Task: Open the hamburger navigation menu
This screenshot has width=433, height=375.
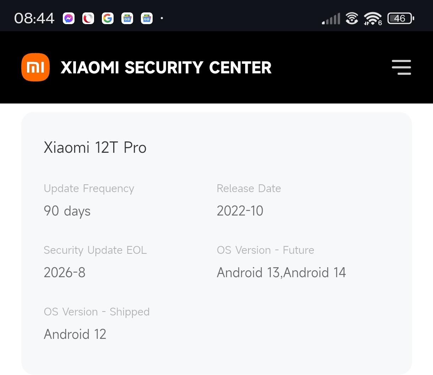Action: tap(401, 67)
